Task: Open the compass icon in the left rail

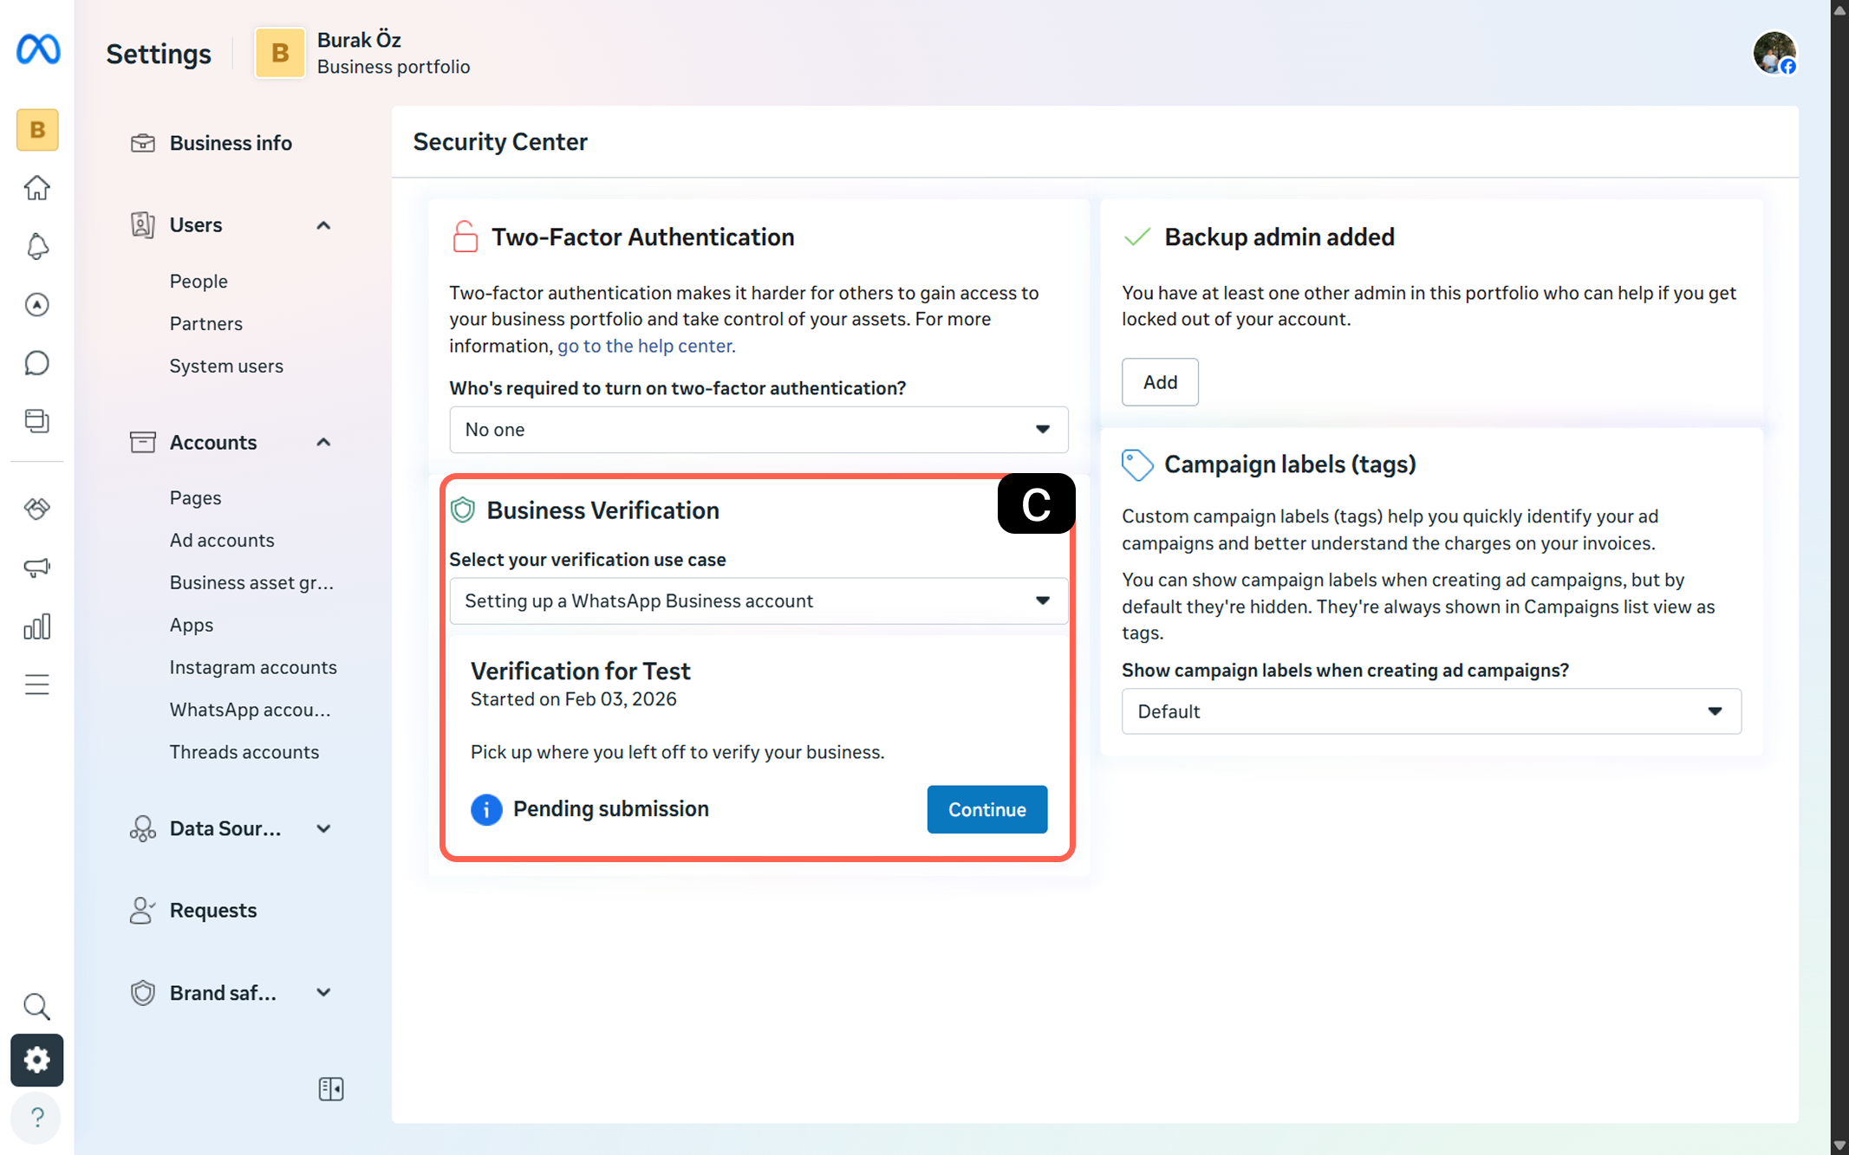Action: pos(37,305)
